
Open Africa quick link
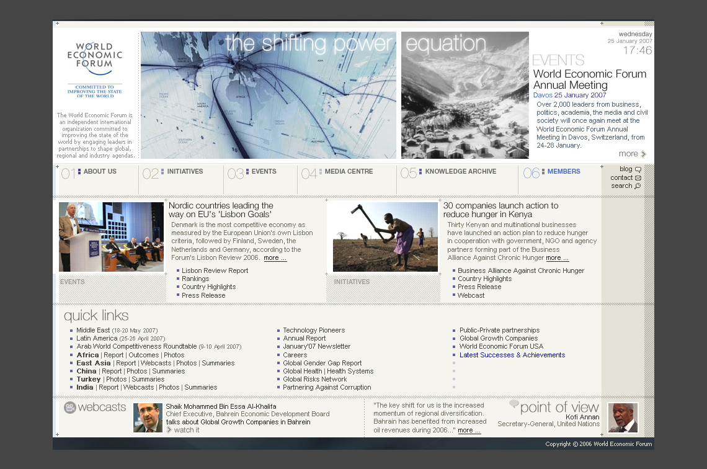coord(87,355)
